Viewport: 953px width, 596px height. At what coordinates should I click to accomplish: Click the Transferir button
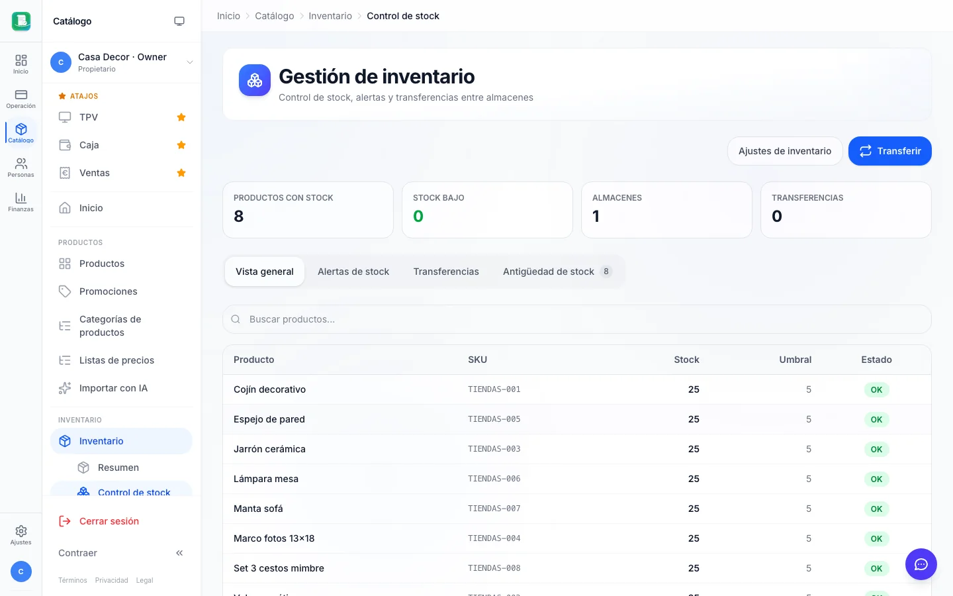pyautogui.click(x=890, y=151)
